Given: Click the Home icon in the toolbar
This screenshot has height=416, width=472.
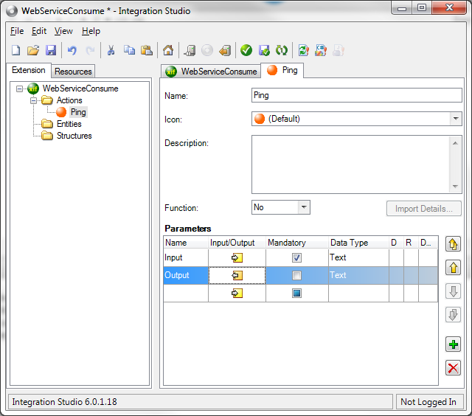Looking at the screenshot, I should pyautogui.click(x=168, y=50).
